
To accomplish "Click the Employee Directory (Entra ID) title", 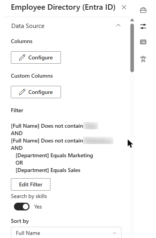I will pyautogui.click(x=63, y=7).
